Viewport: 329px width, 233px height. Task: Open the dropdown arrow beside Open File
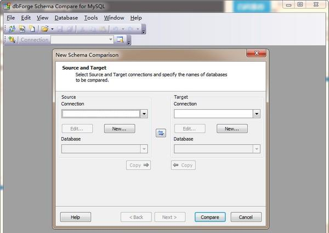[x=52, y=29]
